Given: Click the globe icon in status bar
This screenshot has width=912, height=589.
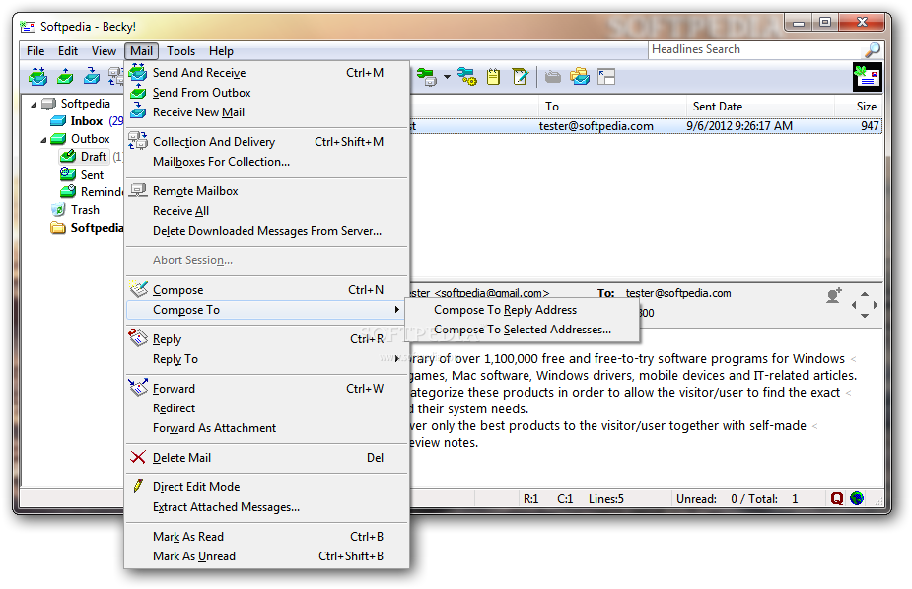Looking at the screenshot, I should click(857, 499).
